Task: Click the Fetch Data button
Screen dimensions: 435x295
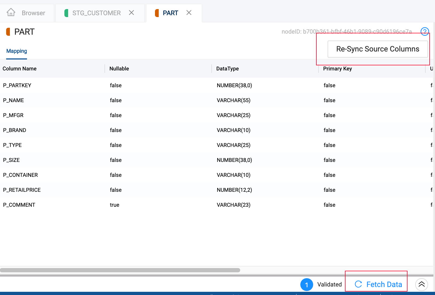Action: [x=378, y=284]
